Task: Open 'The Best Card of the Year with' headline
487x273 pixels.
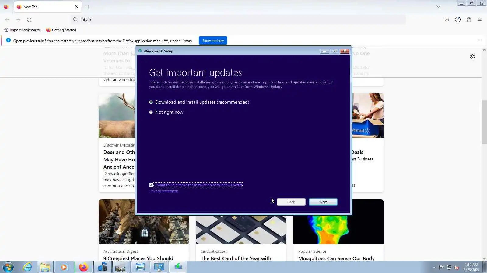Action: 236,258
